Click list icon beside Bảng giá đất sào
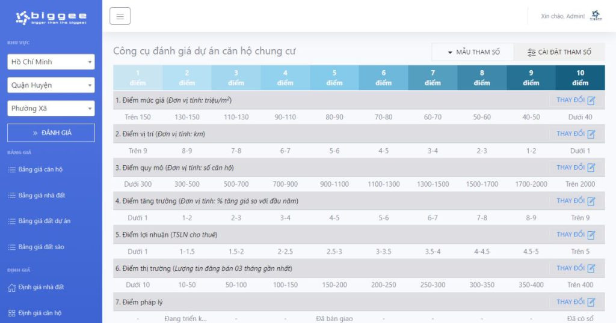This screenshot has height=323, width=616. click(12, 247)
